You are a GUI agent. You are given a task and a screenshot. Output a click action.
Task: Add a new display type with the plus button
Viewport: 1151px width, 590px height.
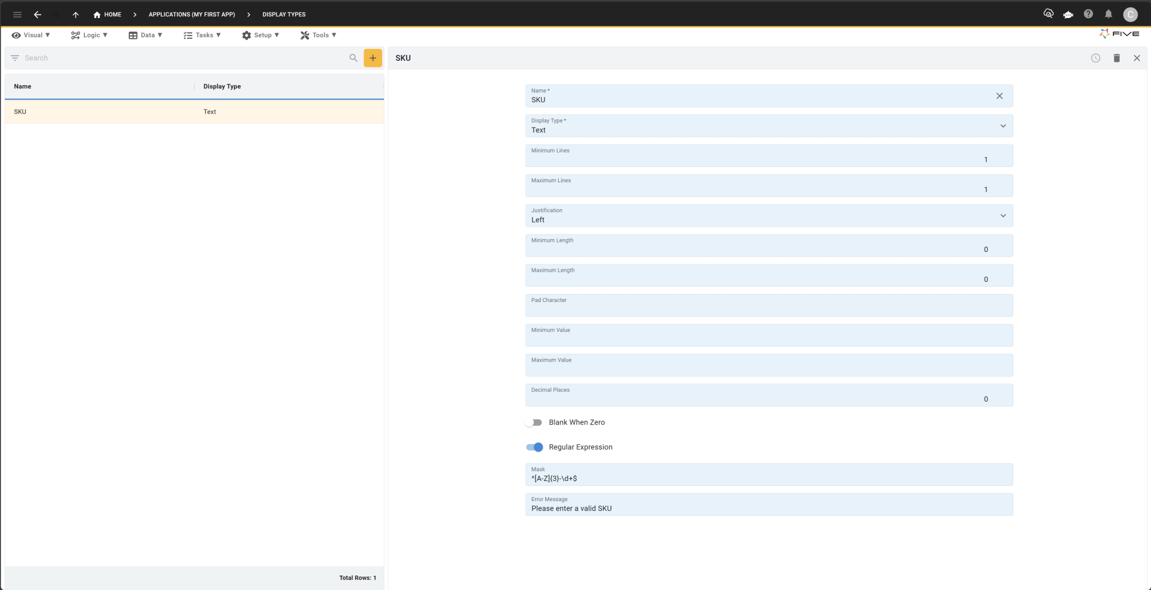coord(373,57)
